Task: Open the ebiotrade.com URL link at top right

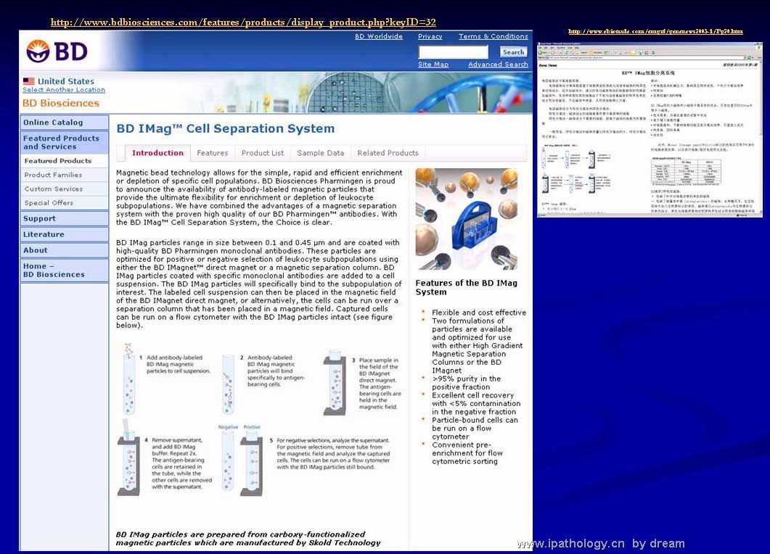Action: (655, 31)
